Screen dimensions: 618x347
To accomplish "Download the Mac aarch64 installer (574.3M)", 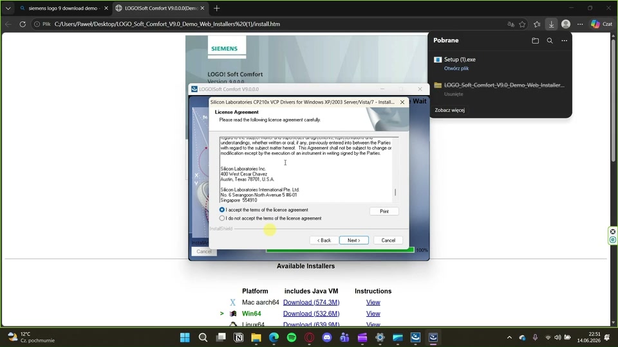I will coord(311,302).
